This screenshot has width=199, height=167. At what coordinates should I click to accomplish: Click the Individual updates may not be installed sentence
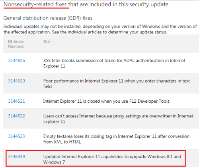pyautogui.click(x=100, y=29)
